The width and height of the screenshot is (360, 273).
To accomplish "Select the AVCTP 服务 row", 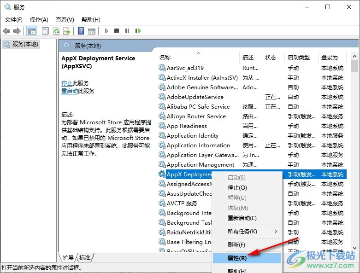I will coord(252,203).
